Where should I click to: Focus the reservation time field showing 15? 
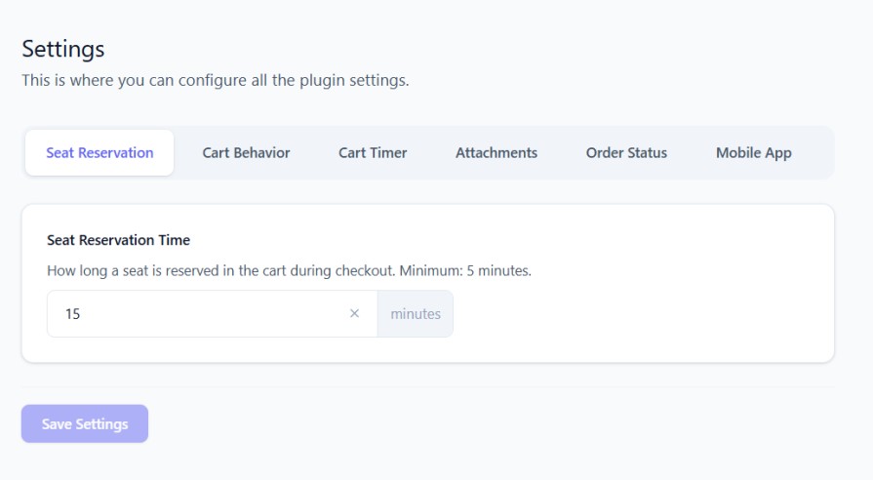[x=195, y=314]
